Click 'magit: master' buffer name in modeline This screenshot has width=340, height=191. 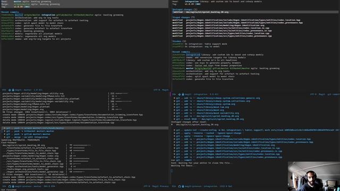click(x=23, y=90)
